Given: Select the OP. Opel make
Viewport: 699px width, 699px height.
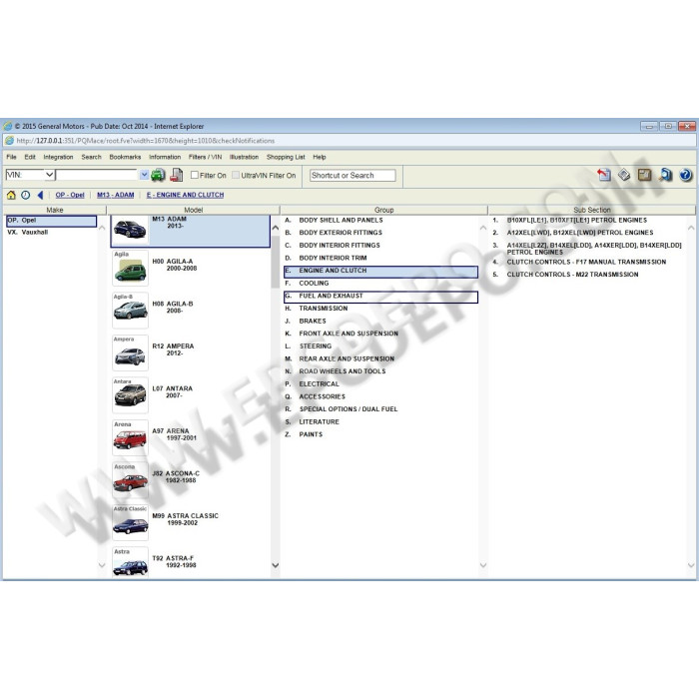Looking at the screenshot, I should 51,221.
